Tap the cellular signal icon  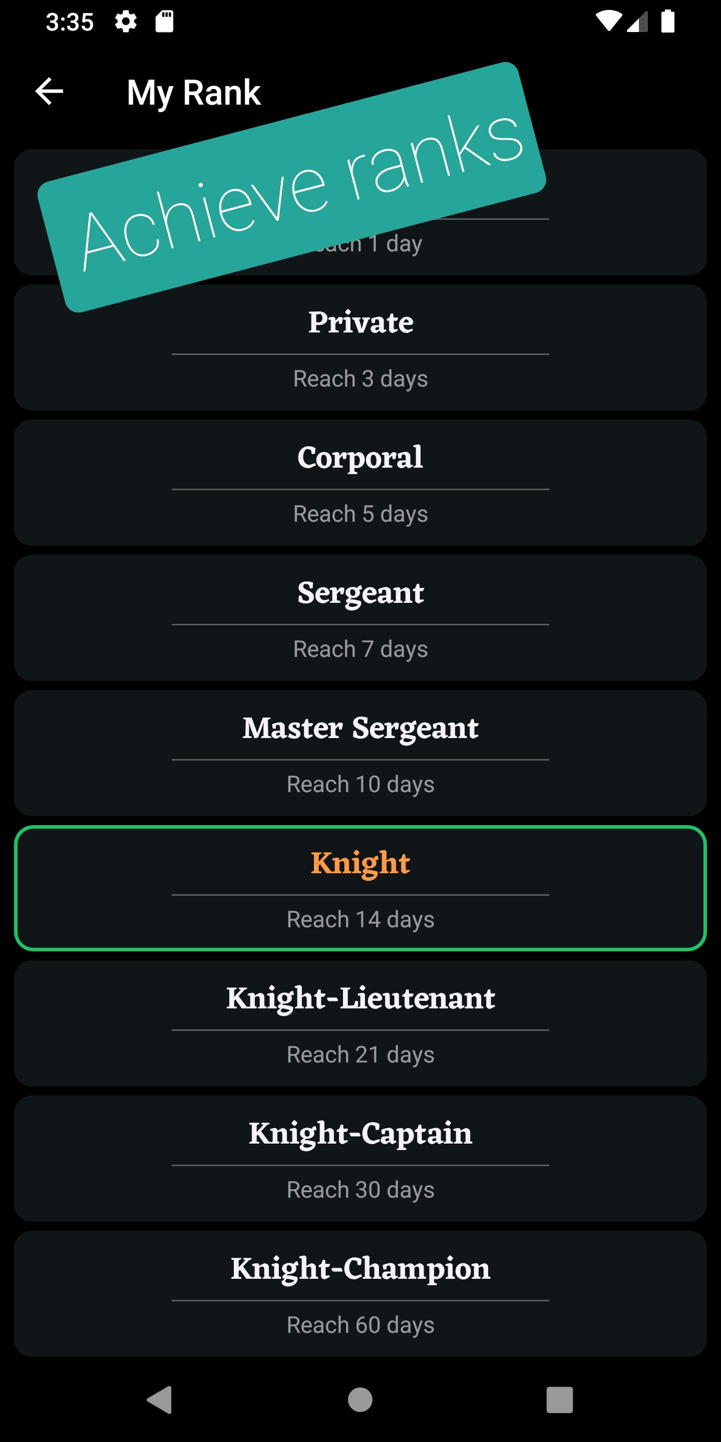click(637, 21)
